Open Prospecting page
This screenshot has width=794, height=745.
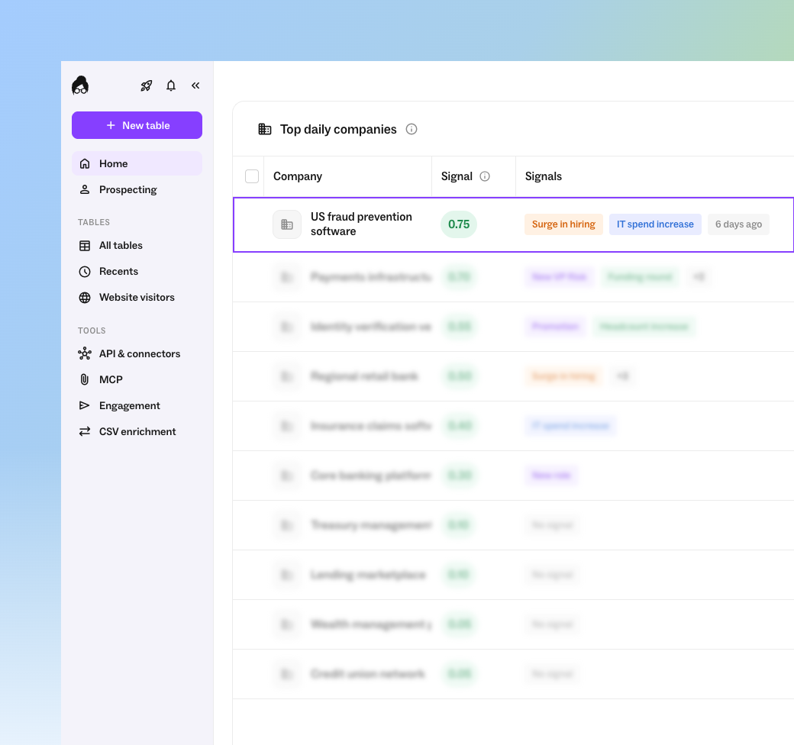(x=137, y=189)
